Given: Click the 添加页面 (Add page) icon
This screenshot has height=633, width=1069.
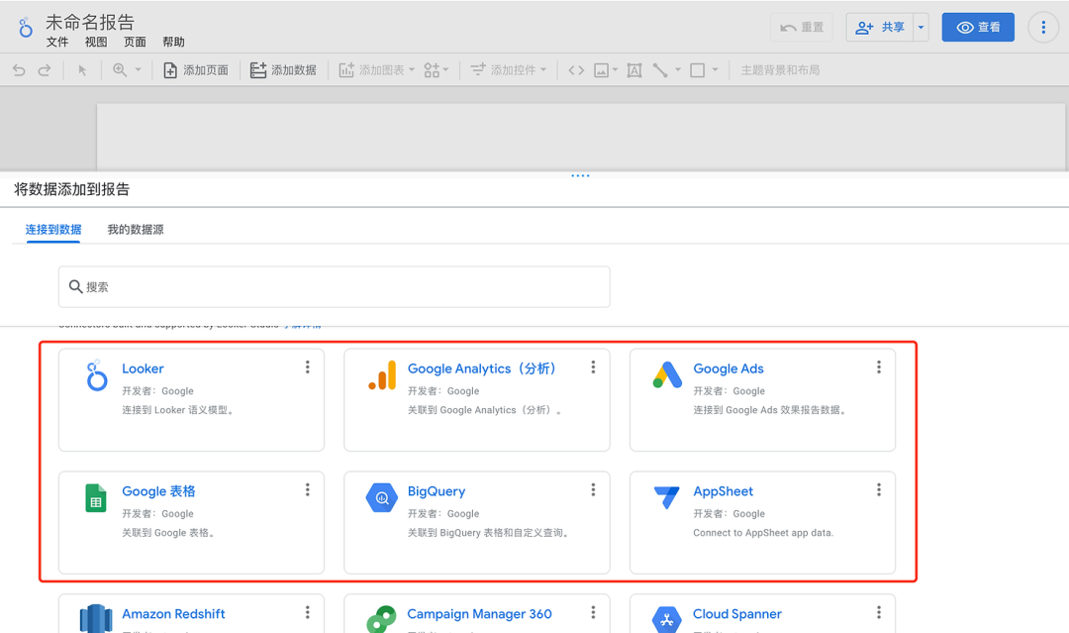Looking at the screenshot, I should [168, 69].
